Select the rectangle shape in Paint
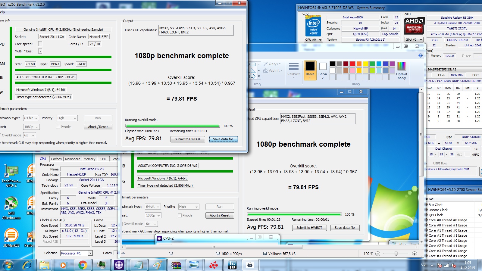 [253, 64]
